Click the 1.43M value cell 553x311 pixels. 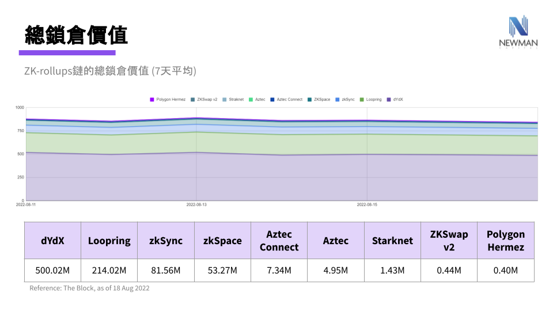point(392,271)
